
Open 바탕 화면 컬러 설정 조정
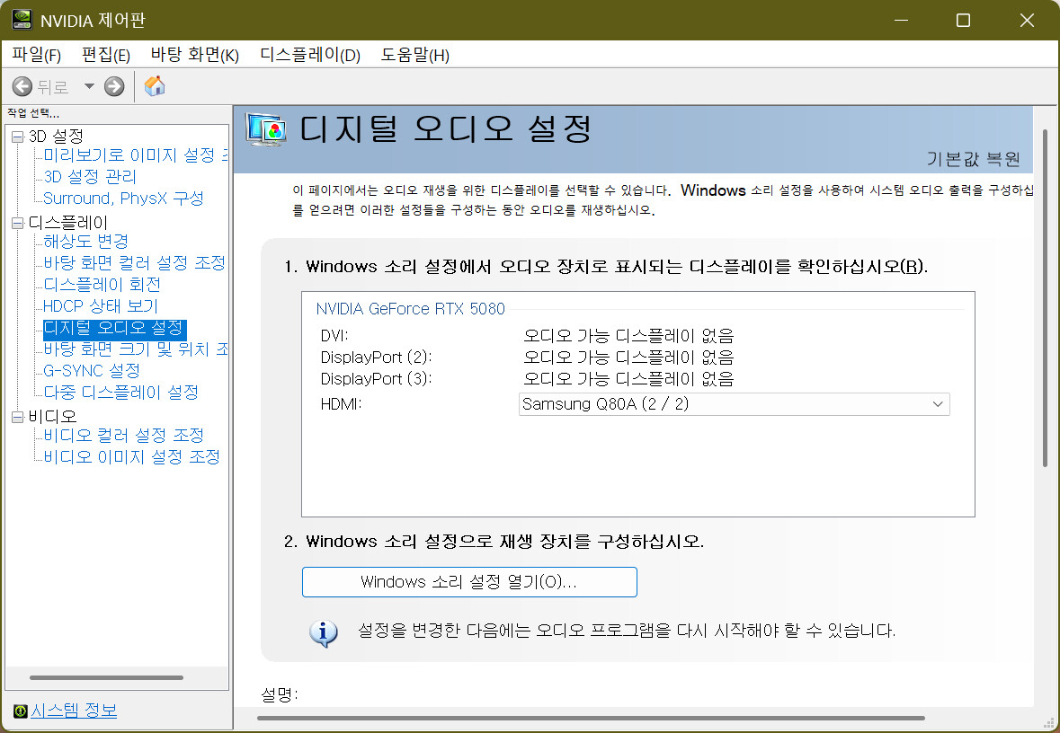click(x=134, y=263)
